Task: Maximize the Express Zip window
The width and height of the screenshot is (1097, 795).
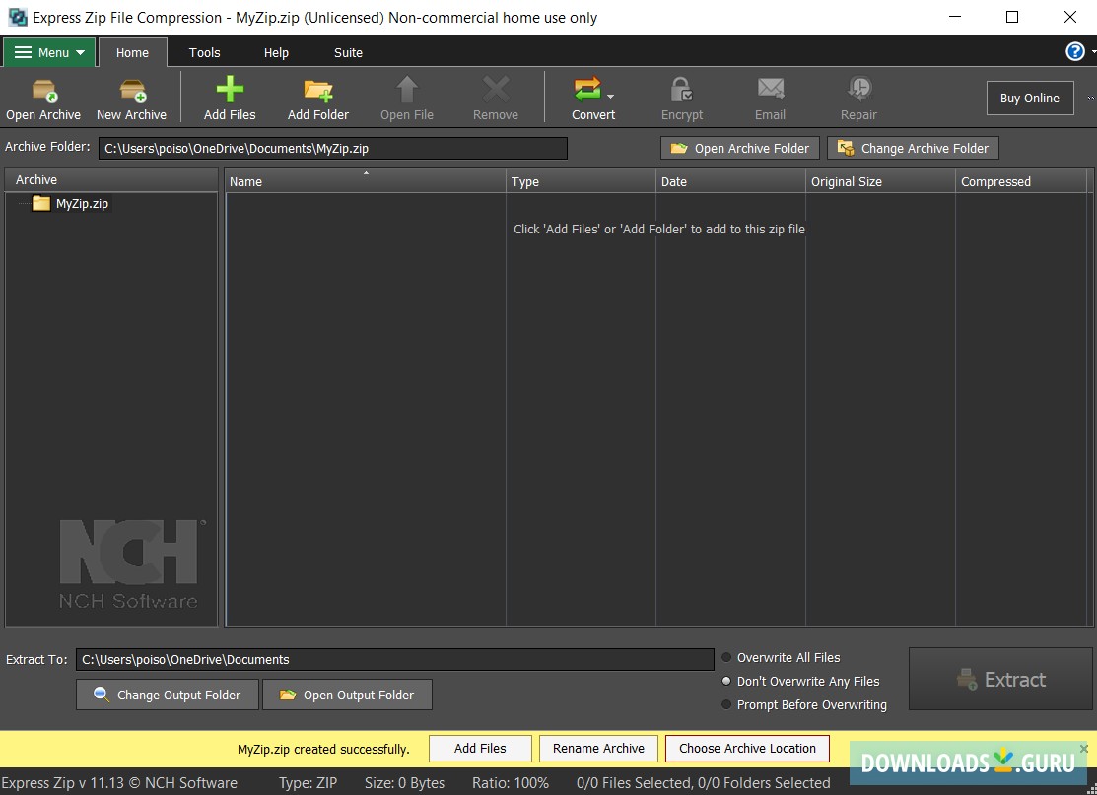Action: [x=1011, y=17]
